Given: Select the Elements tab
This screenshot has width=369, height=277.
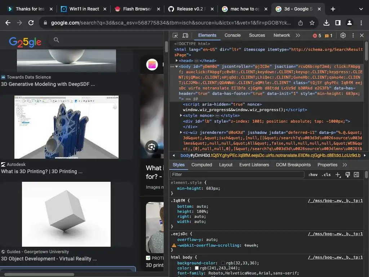Looking at the screenshot, I should (207, 35).
